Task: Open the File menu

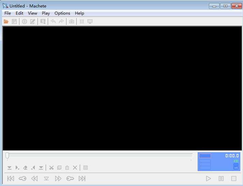Action: click(7, 13)
